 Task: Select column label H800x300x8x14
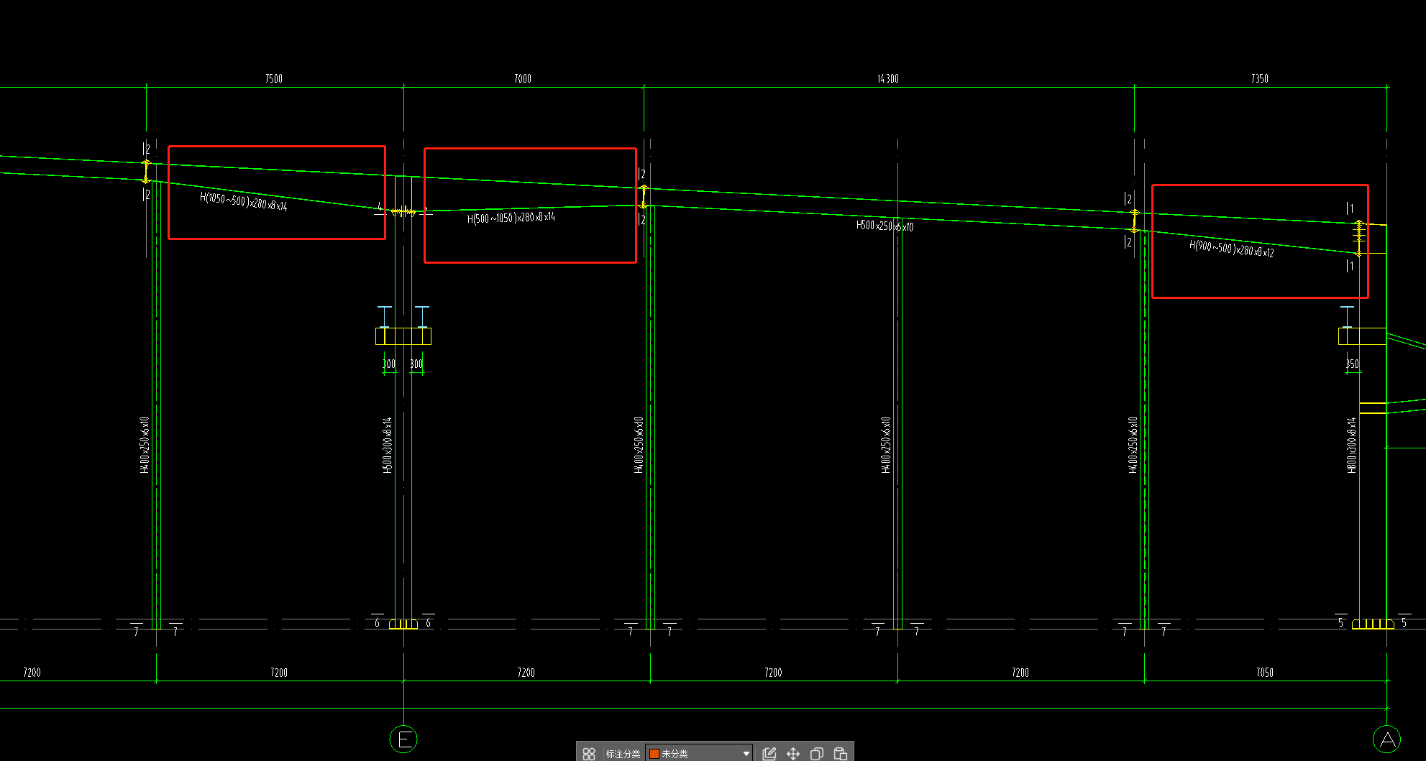(1351, 445)
